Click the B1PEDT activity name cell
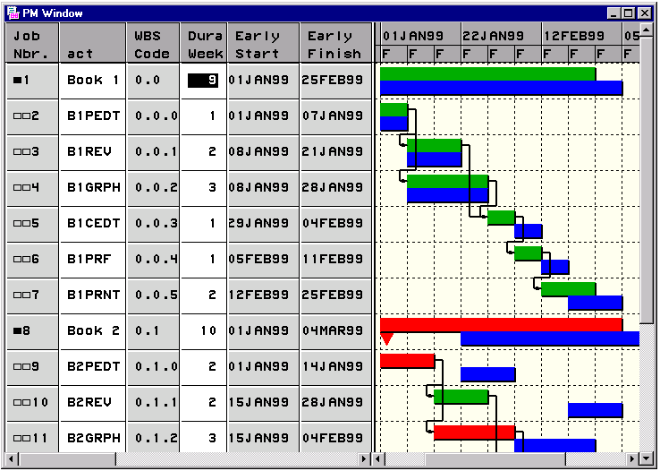Screen dimensions: 660x471 click(93, 116)
